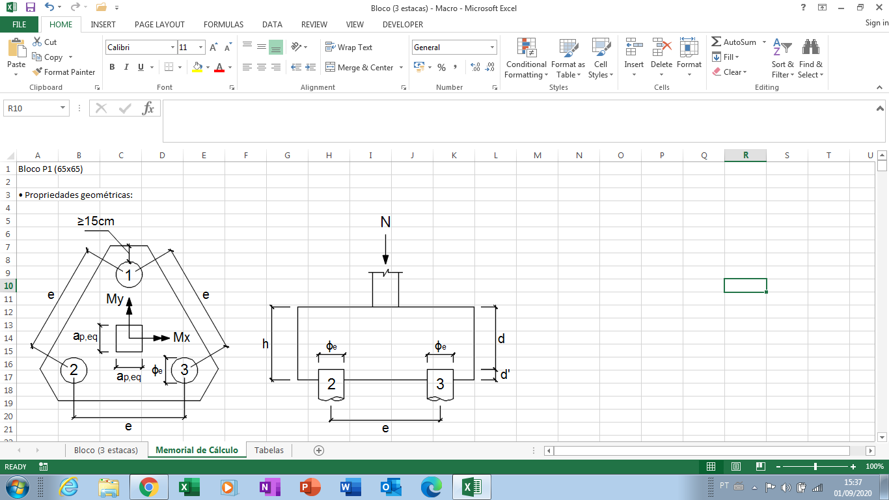Click the Undo arrow icon
Screen dimensions: 889x500
(49, 8)
